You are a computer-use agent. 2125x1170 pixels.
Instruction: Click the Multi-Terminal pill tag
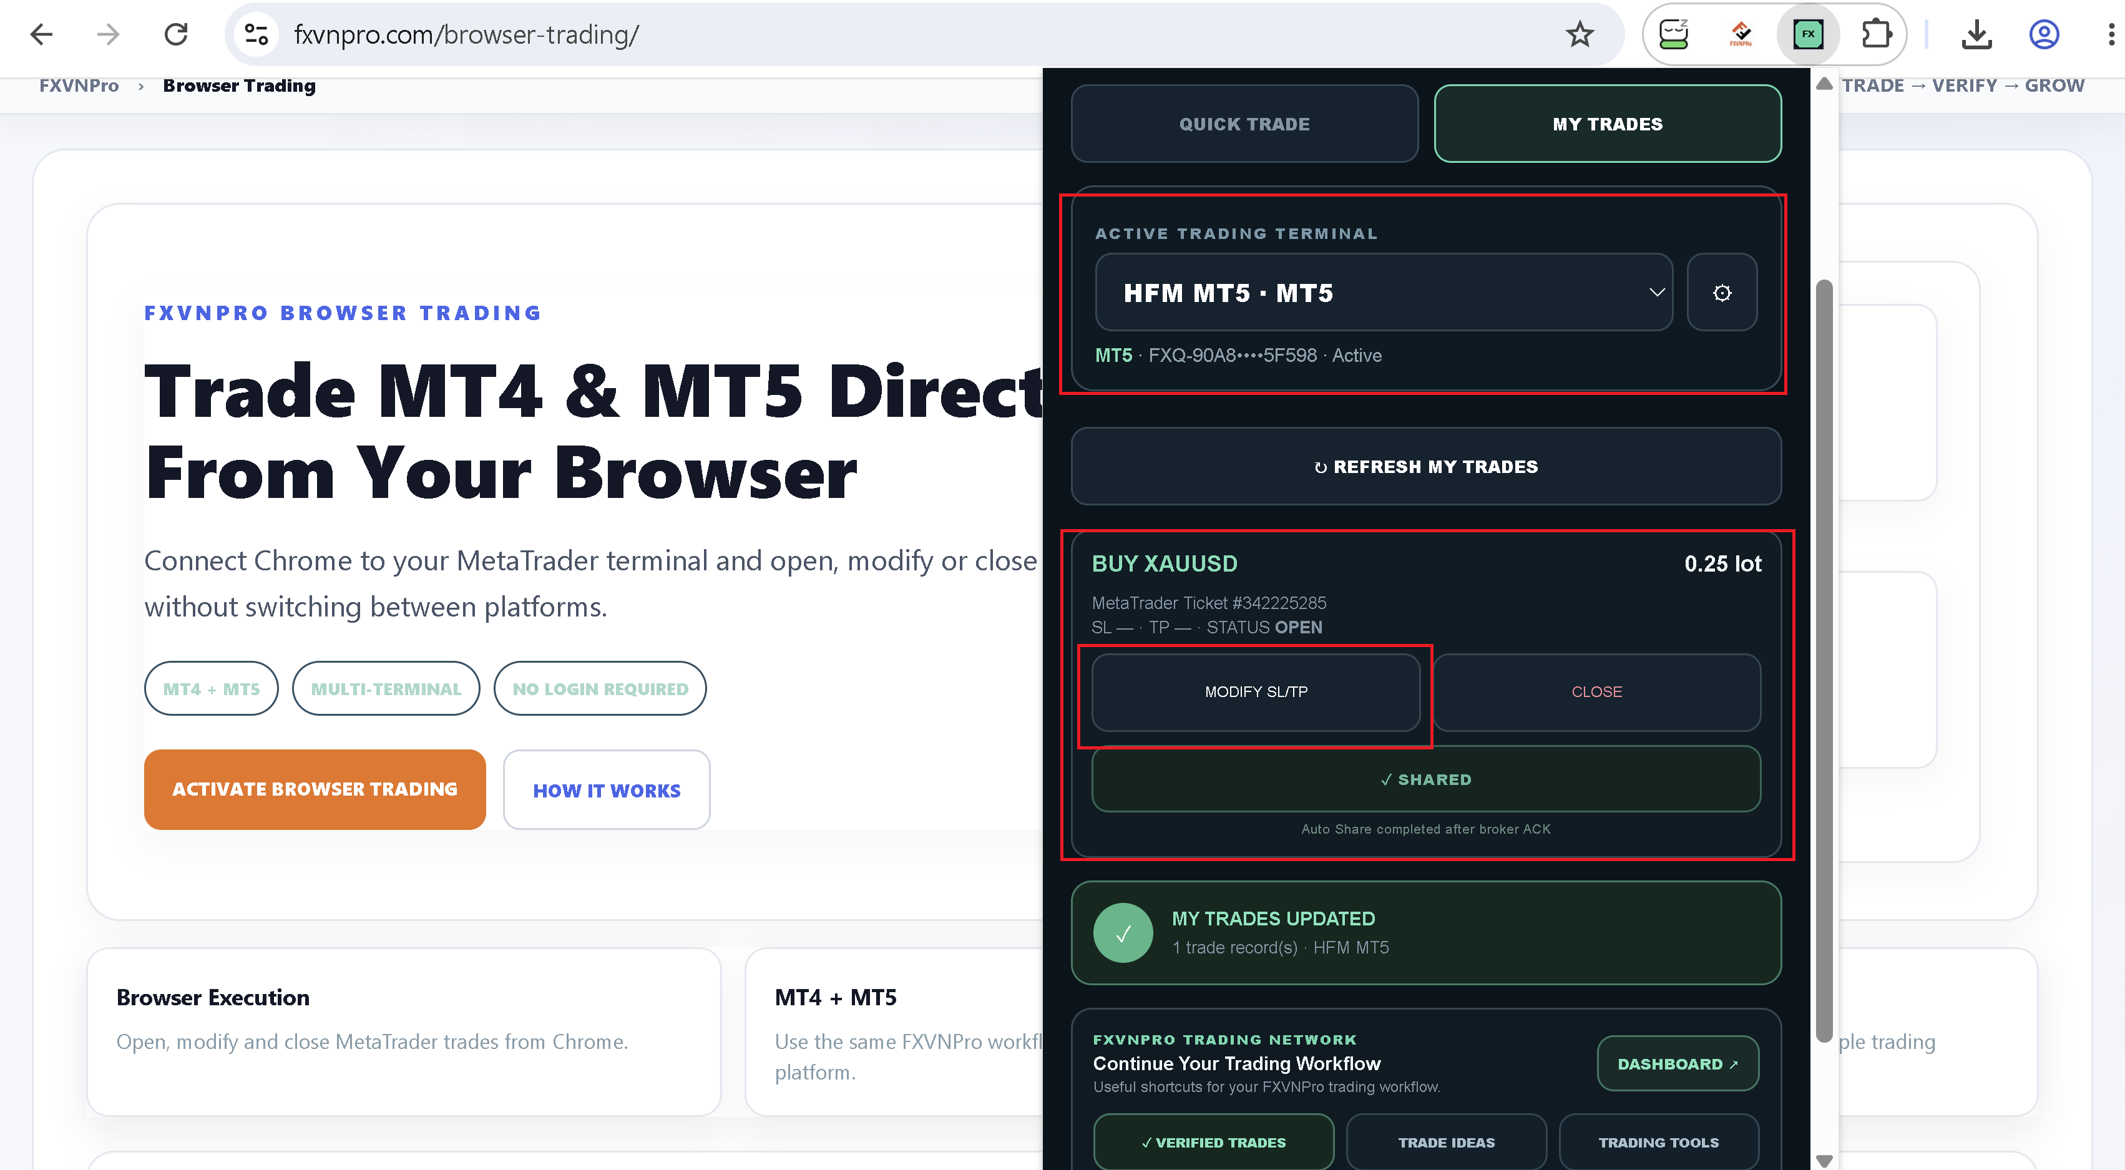point(386,688)
